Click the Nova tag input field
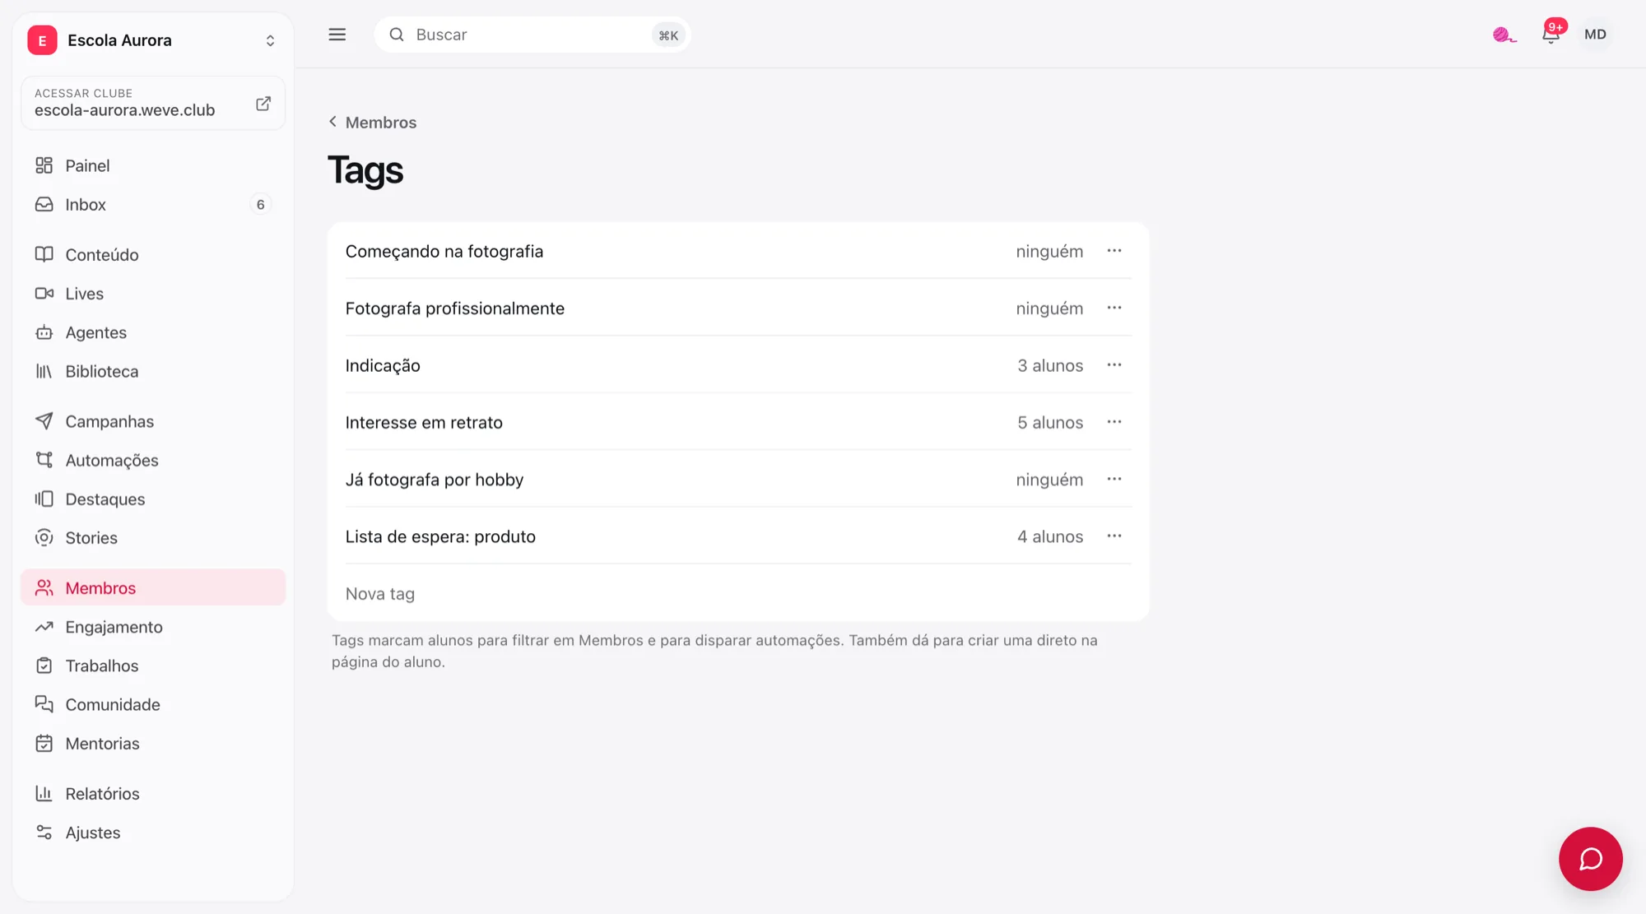 coord(738,593)
